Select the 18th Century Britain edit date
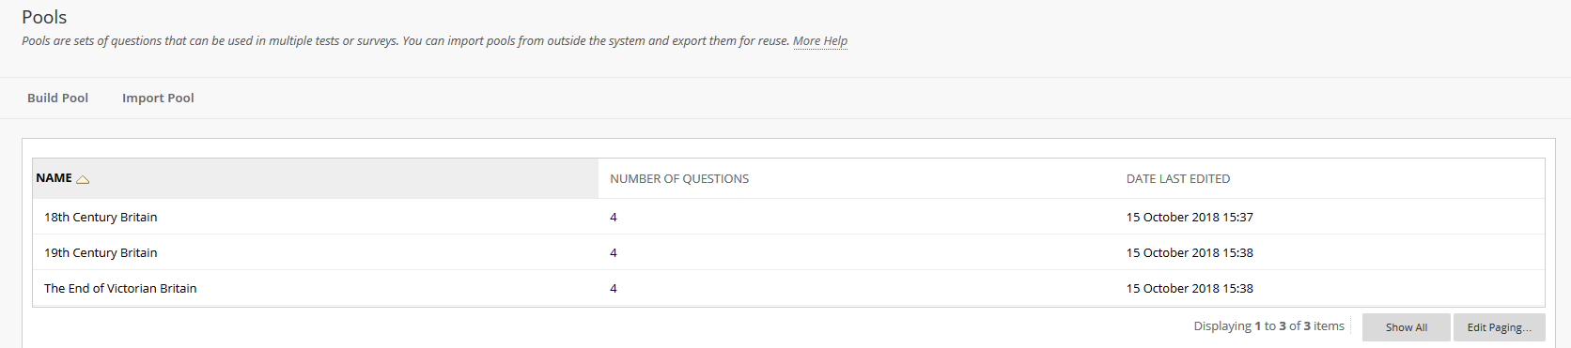Screen dimensions: 1571x348 pos(1190,217)
